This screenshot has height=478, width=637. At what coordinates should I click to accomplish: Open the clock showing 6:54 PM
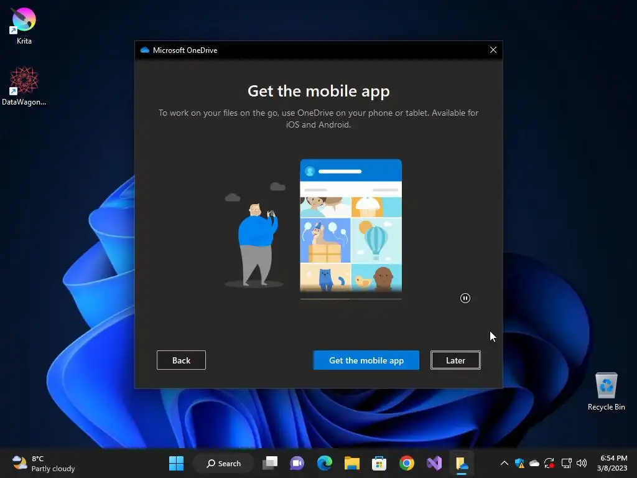pyautogui.click(x=612, y=463)
